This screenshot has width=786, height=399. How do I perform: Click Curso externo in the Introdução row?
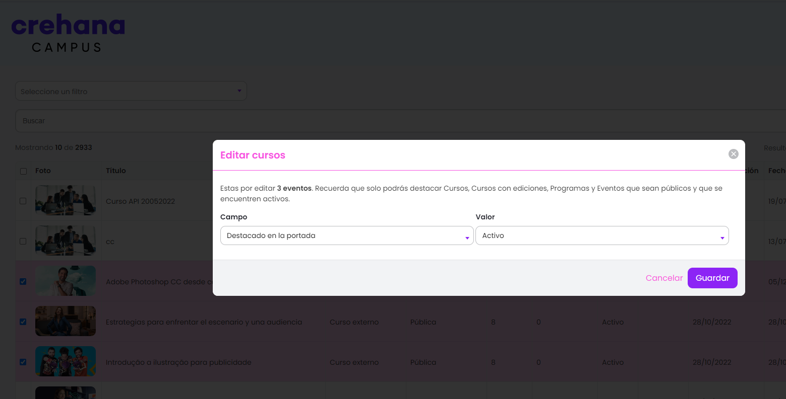(x=354, y=362)
